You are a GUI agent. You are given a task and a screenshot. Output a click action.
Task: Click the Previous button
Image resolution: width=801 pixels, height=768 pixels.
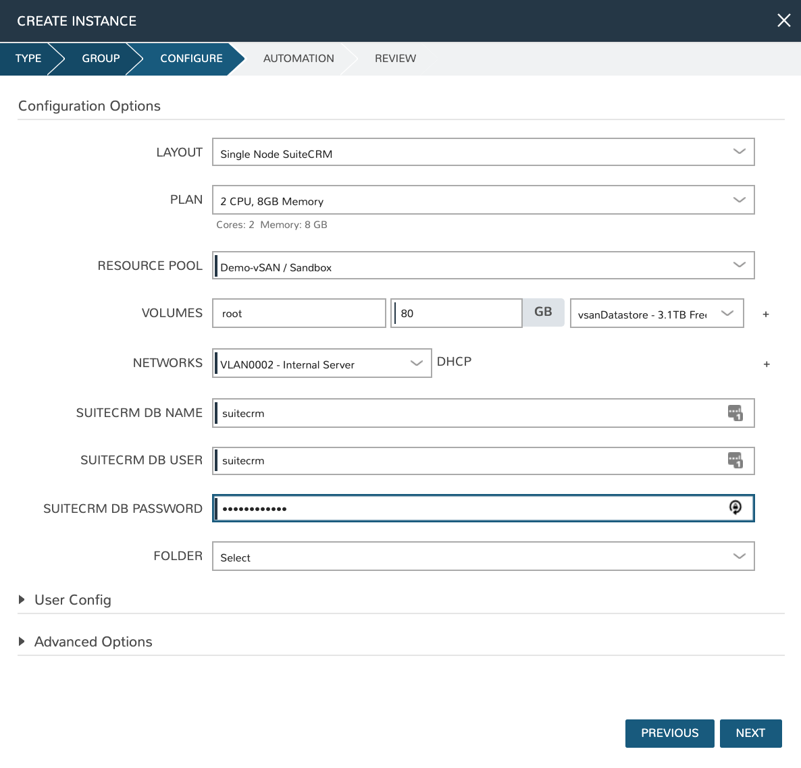(669, 734)
